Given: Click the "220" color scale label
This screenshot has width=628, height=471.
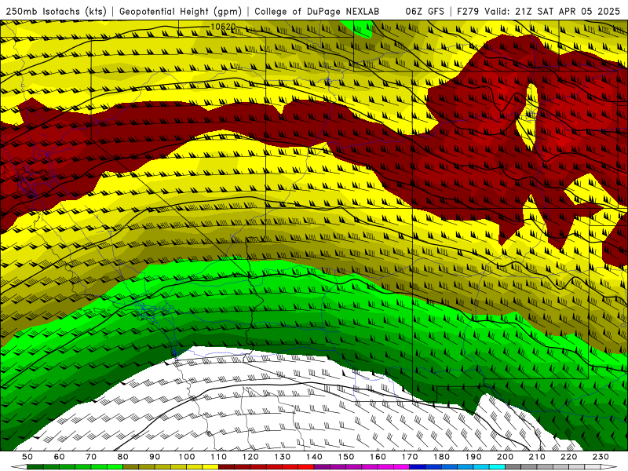Looking at the screenshot, I should click(569, 457).
